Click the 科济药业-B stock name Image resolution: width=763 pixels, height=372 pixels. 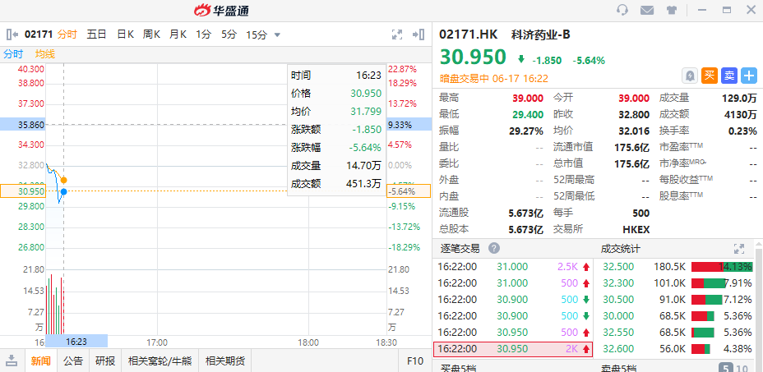coord(541,34)
